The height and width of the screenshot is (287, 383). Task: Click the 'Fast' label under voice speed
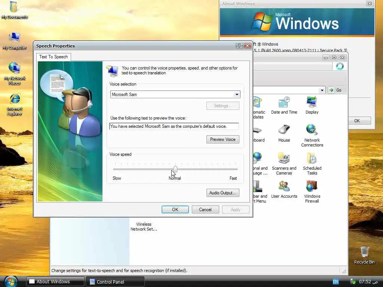233,178
